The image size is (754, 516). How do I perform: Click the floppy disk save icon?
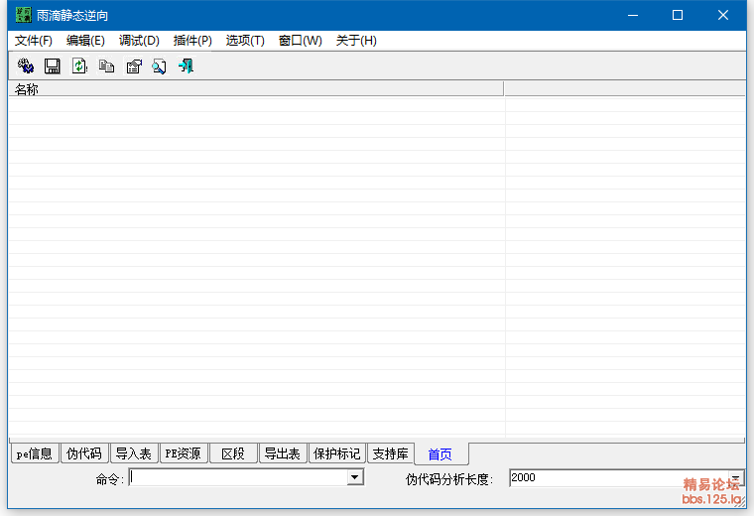coord(53,65)
